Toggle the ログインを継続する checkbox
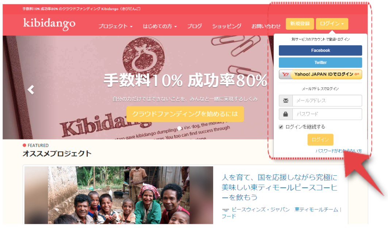 tap(281, 127)
